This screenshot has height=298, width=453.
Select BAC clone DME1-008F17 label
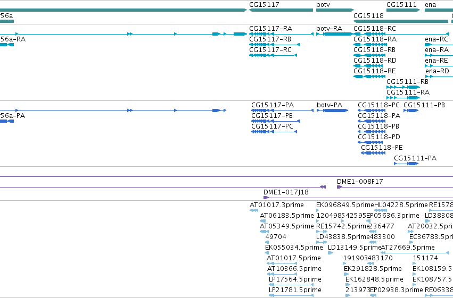tap(360, 182)
